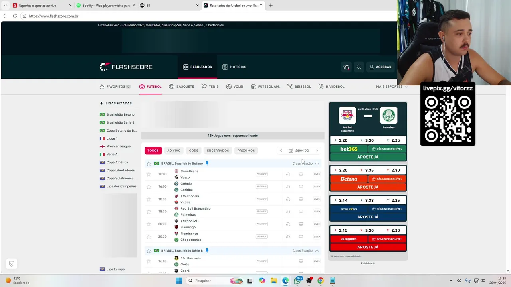Collapse the Brasileirão Série B league section
This screenshot has width=511, height=287.
click(317, 251)
